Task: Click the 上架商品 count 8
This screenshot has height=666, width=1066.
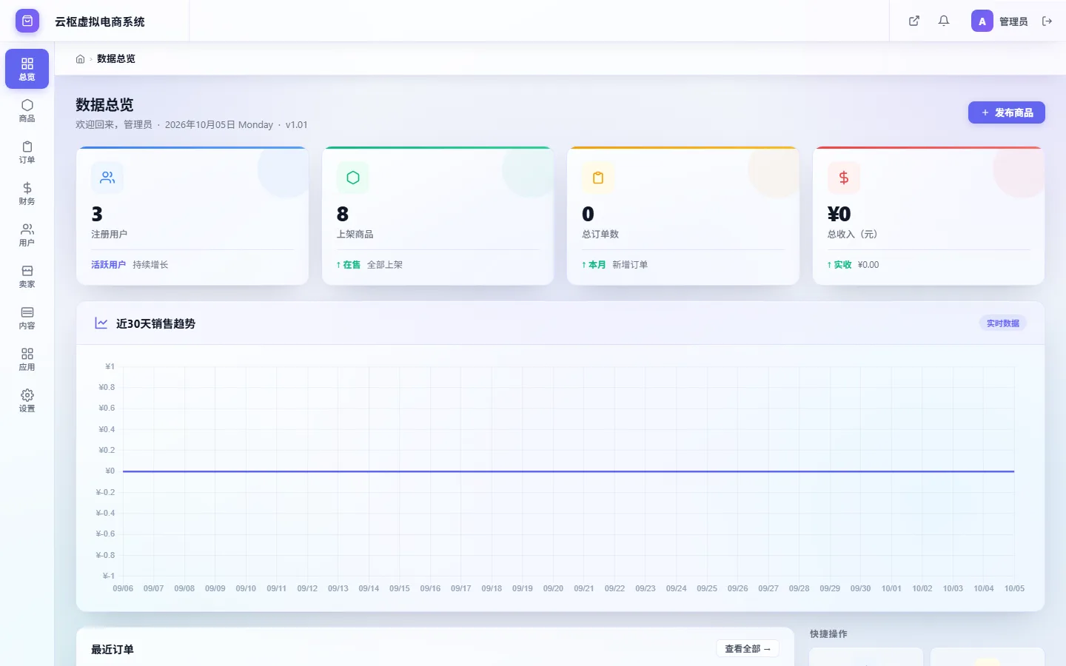Action: (342, 215)
